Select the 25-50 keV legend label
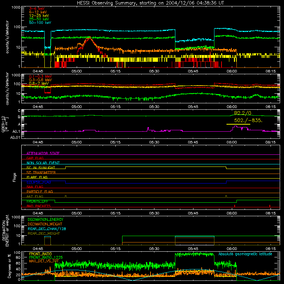 point(39,19)
